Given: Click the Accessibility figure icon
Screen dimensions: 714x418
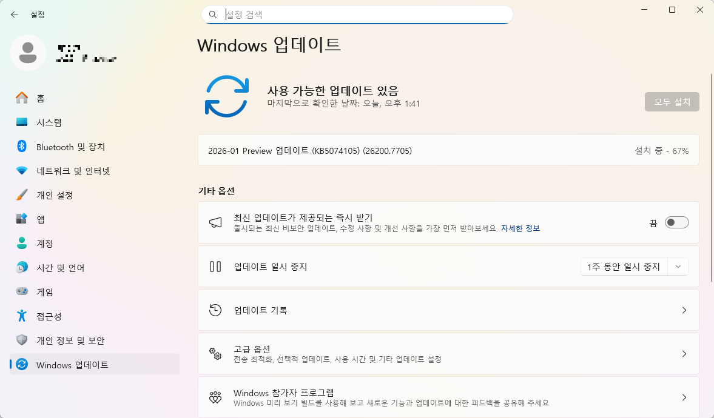Looking at the screenshot, I should (22, 316).
